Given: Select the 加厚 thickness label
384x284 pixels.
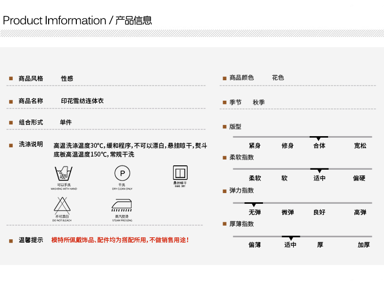Looking at the screenshot, I should click(x=364, y=245).
